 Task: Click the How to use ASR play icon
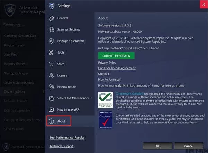[51, 109]
